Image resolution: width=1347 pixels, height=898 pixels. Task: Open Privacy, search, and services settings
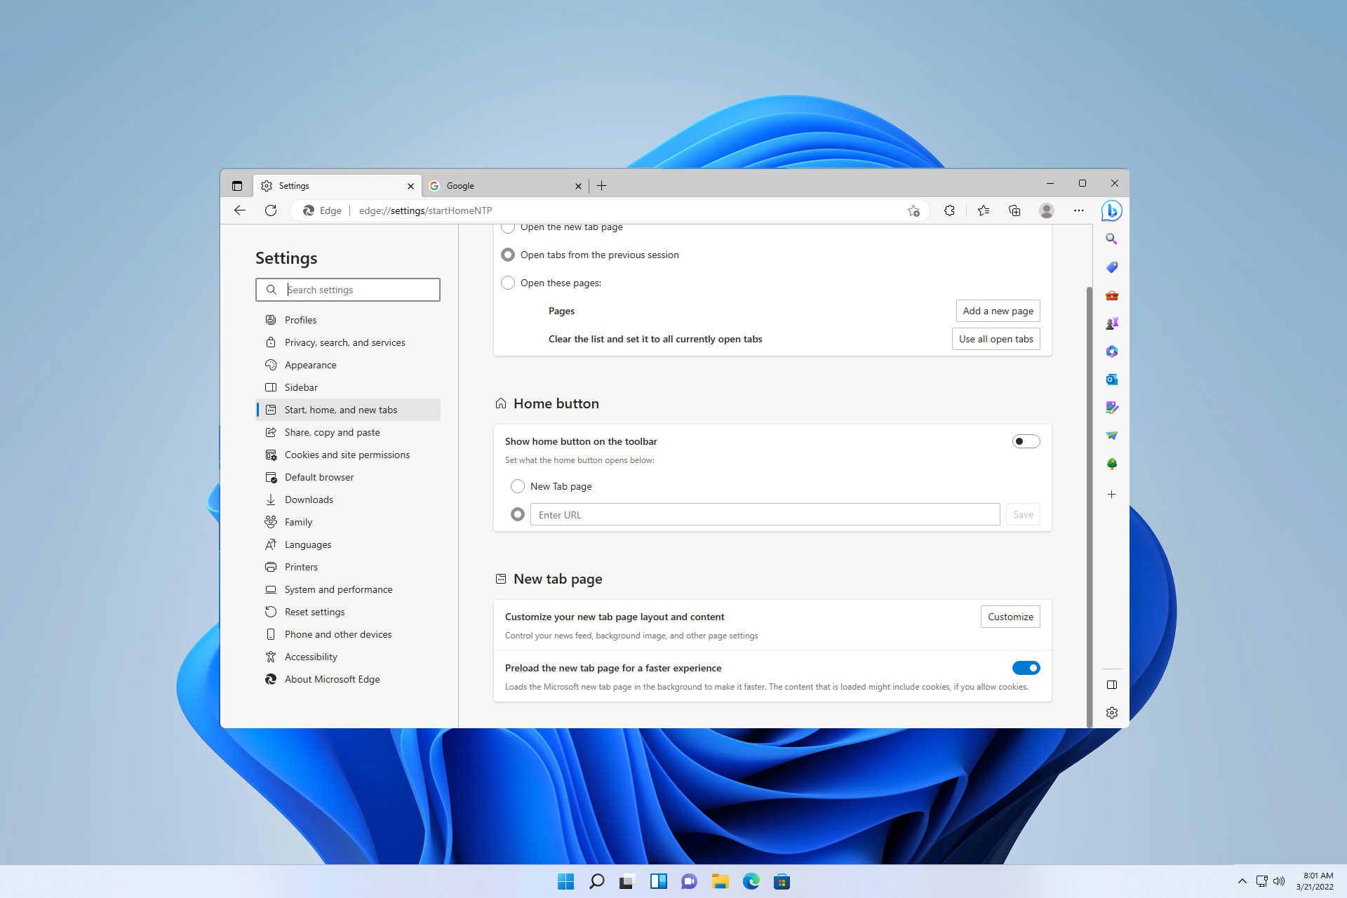pos(344,342)
